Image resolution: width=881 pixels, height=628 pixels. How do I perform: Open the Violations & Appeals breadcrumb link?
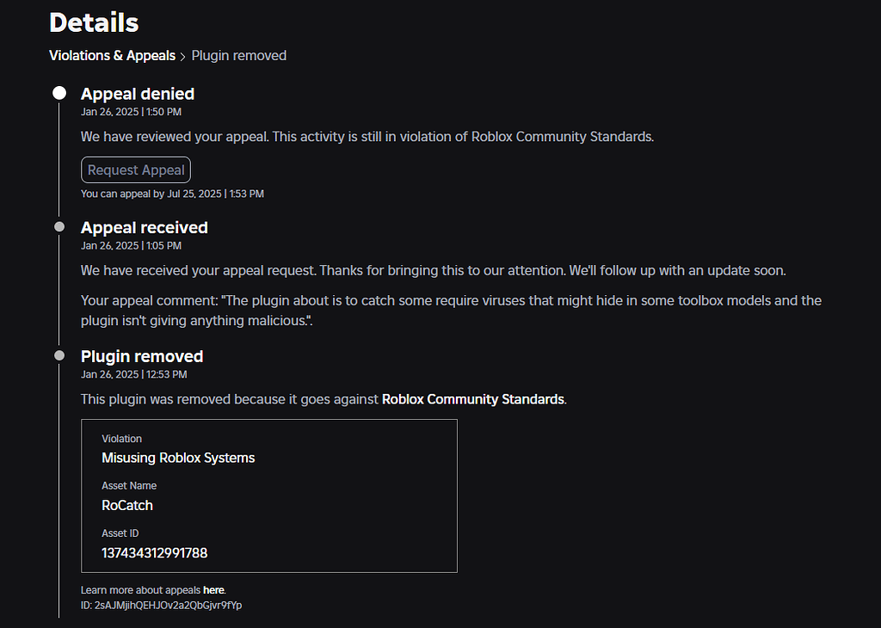pos(112,55)
